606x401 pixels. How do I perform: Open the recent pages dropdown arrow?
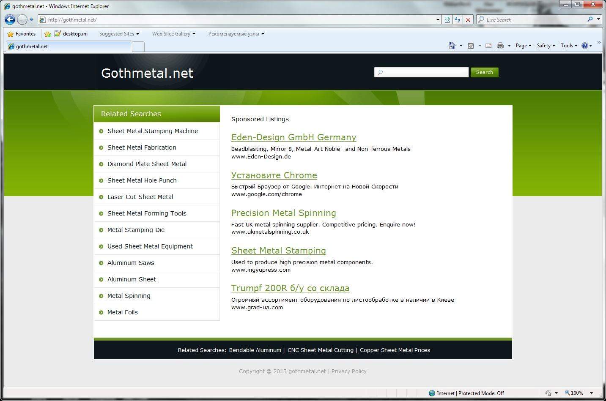pyautogui.click(x=31, y=20)
